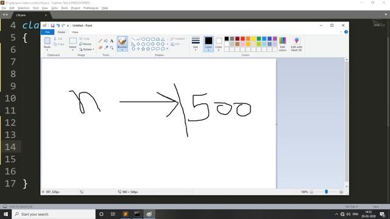Click the Resize button
This screenshot has height=219, width=390.
[85, 44]
